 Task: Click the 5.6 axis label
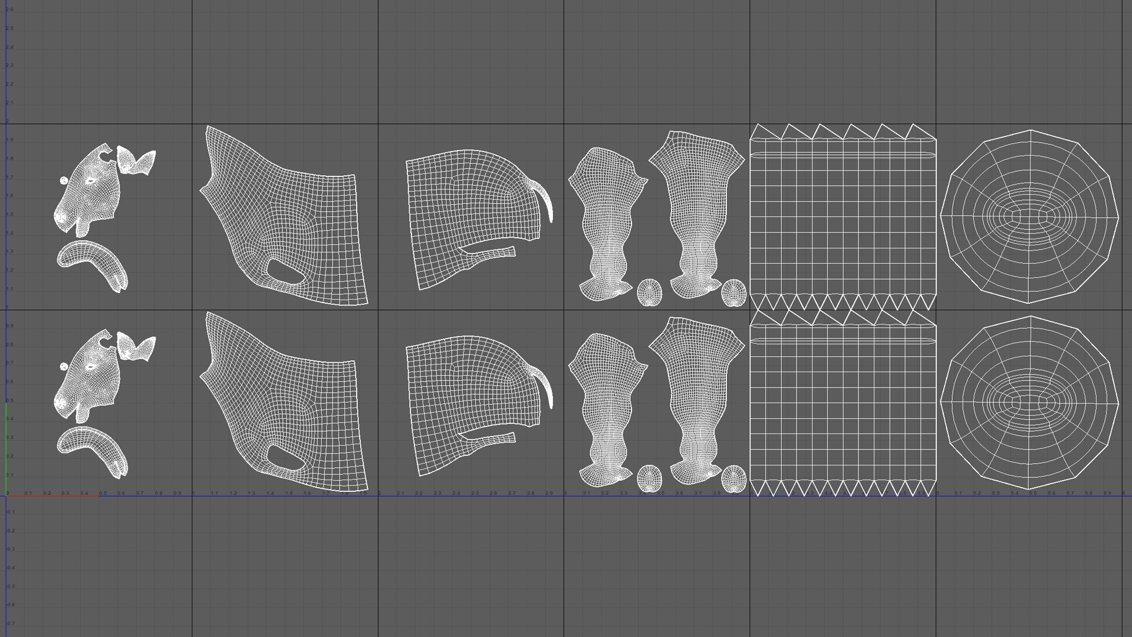click(1051, 493)
